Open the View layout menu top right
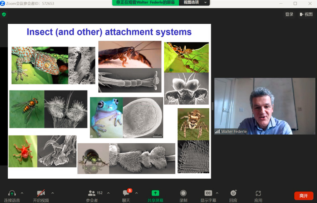 tap(306, 14)
